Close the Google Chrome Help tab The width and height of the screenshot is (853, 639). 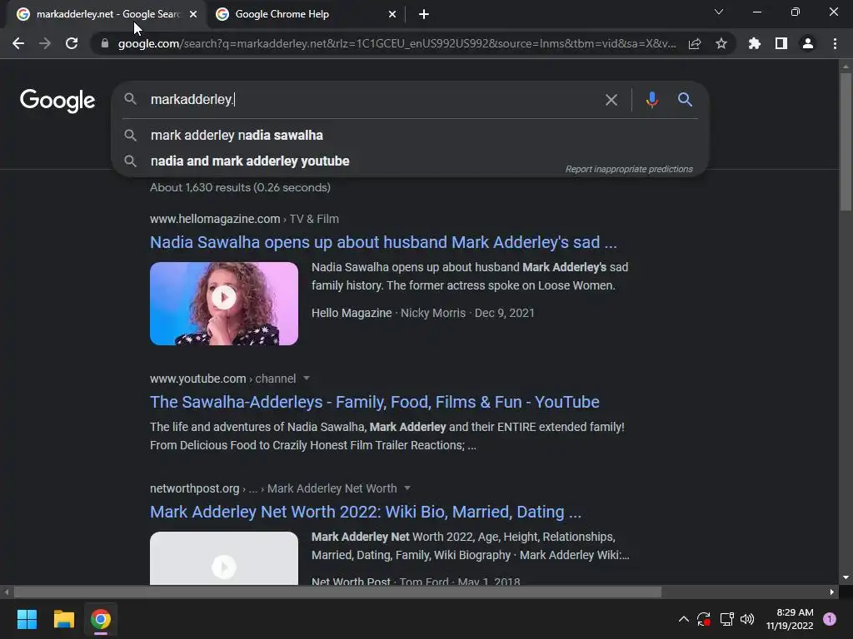click(x=392, y=14)
